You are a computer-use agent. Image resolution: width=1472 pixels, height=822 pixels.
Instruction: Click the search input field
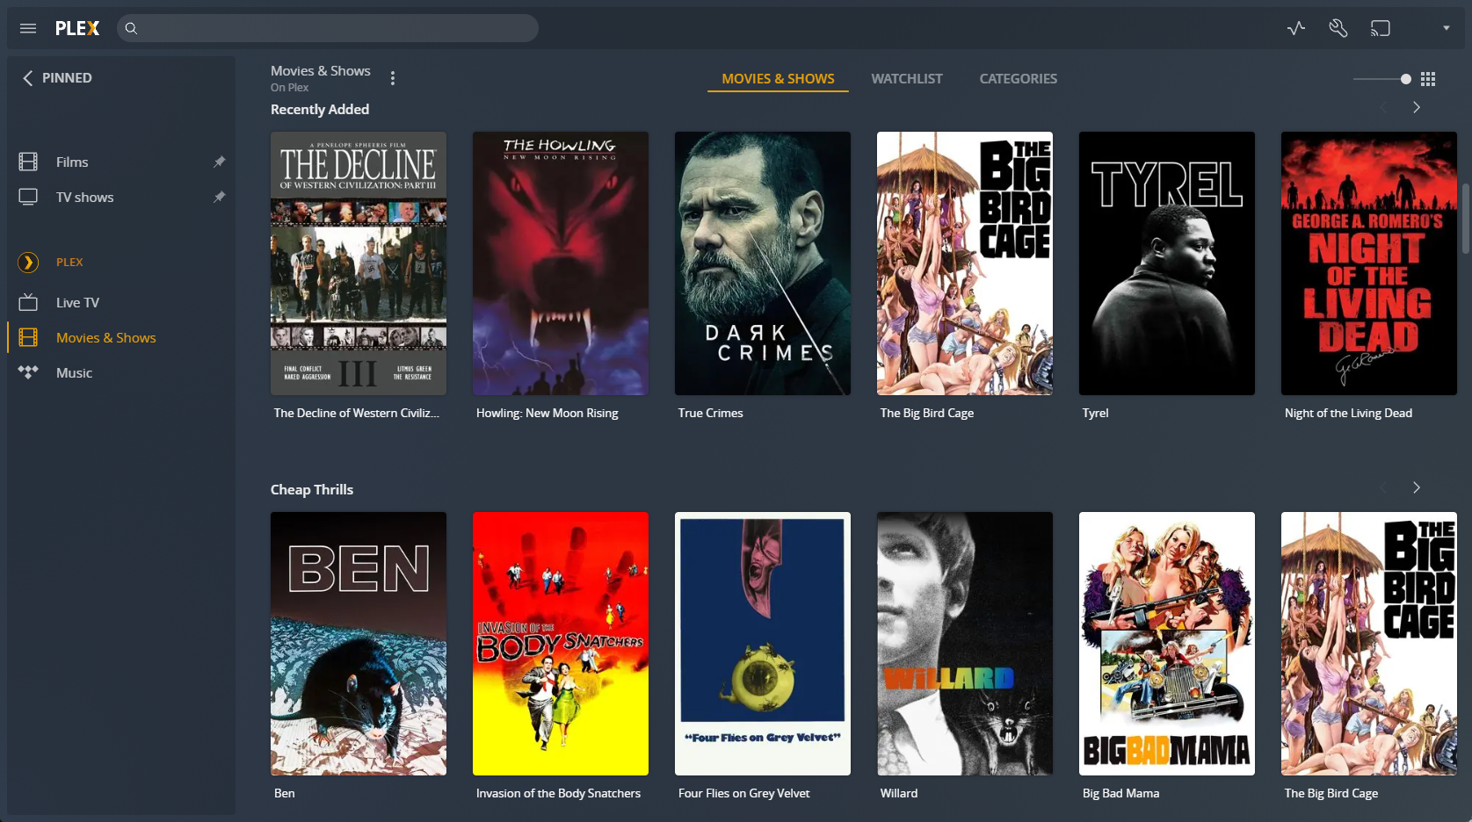(328, 28)
